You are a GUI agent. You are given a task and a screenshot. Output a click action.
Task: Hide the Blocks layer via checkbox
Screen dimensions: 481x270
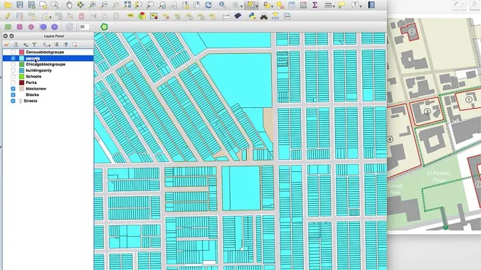(x=13, y=95)
